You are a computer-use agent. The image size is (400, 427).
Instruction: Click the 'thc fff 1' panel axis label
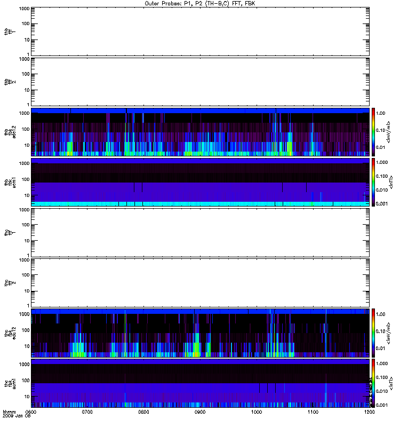click(x=10, y=233)
